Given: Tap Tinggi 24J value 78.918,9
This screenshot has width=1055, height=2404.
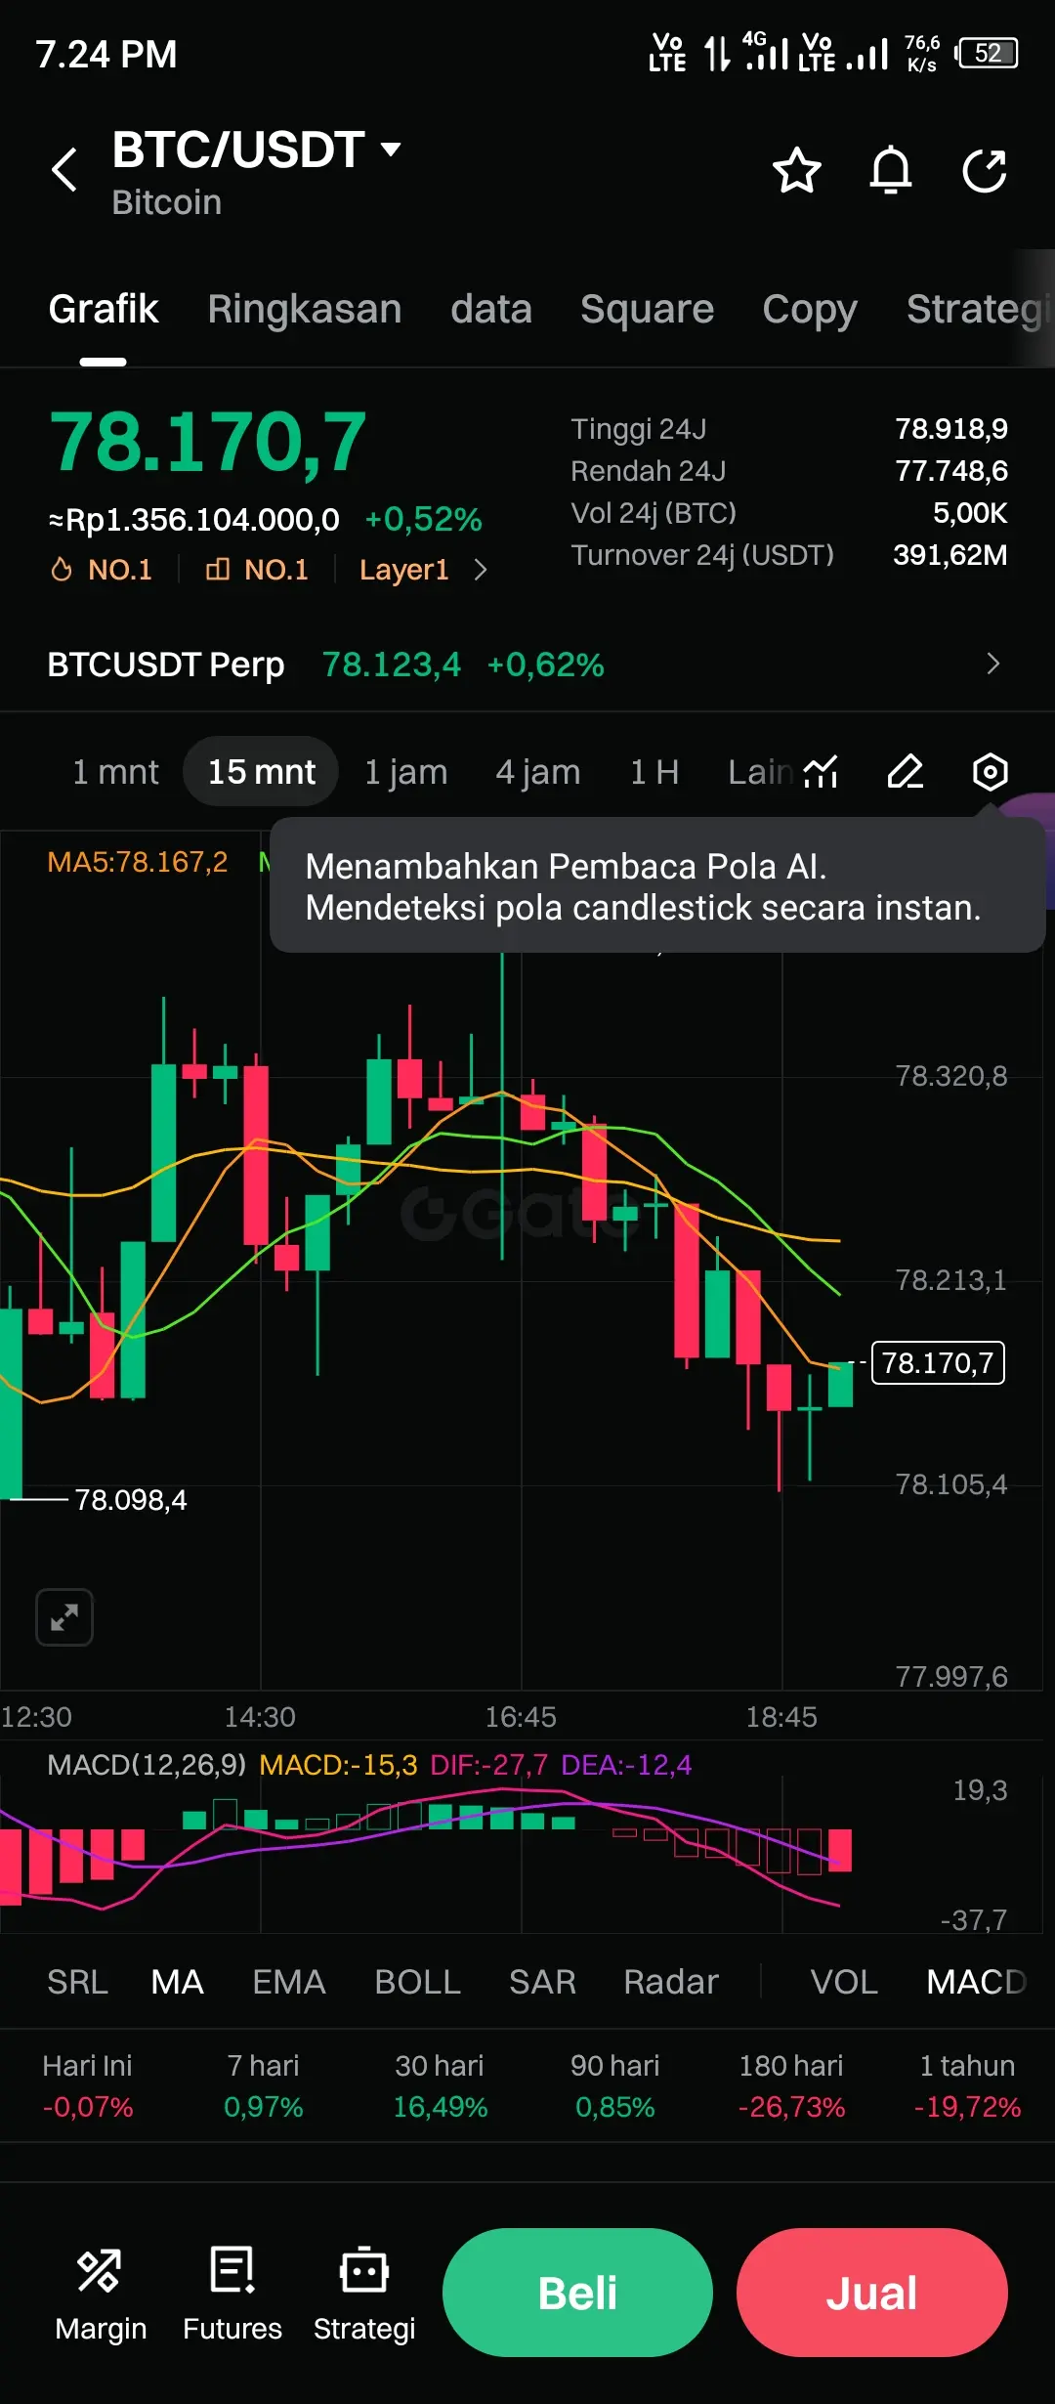Looking at the screenshot, I should point(951,429).
